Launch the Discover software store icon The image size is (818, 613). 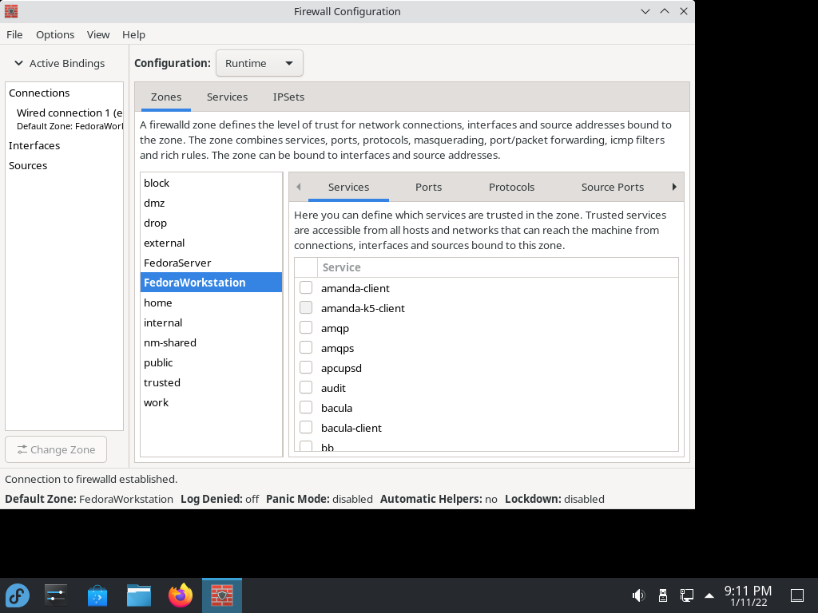97,595
